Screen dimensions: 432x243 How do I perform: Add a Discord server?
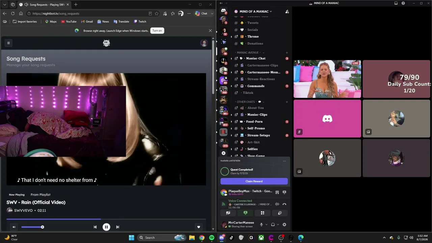tap(223, 153)
